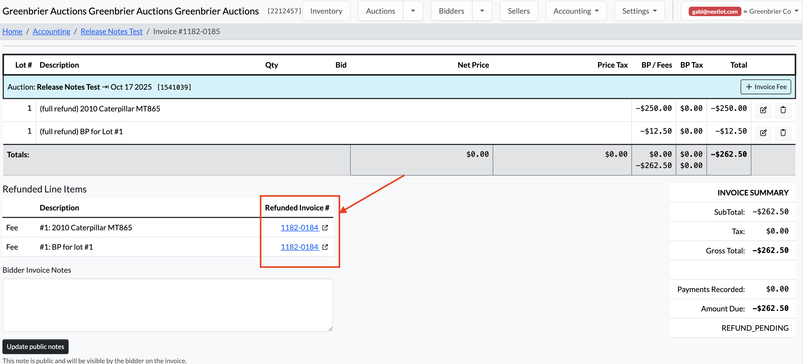Viewport: 803px width, 364px height.
Task: Go to Sellers
Action: click(x=518, y=11)
